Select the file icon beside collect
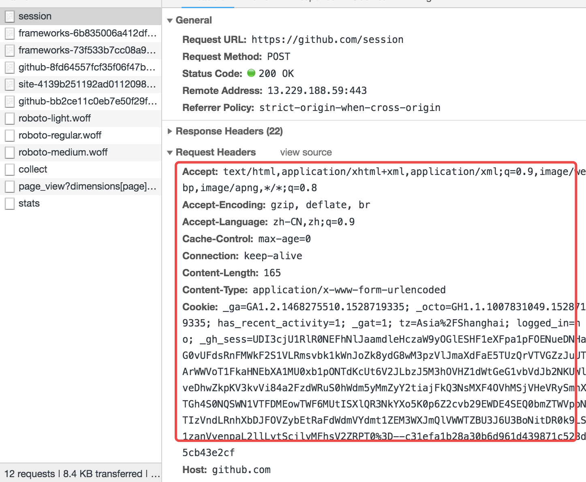This screenshot has height=482, width=586. coord(10,169)
